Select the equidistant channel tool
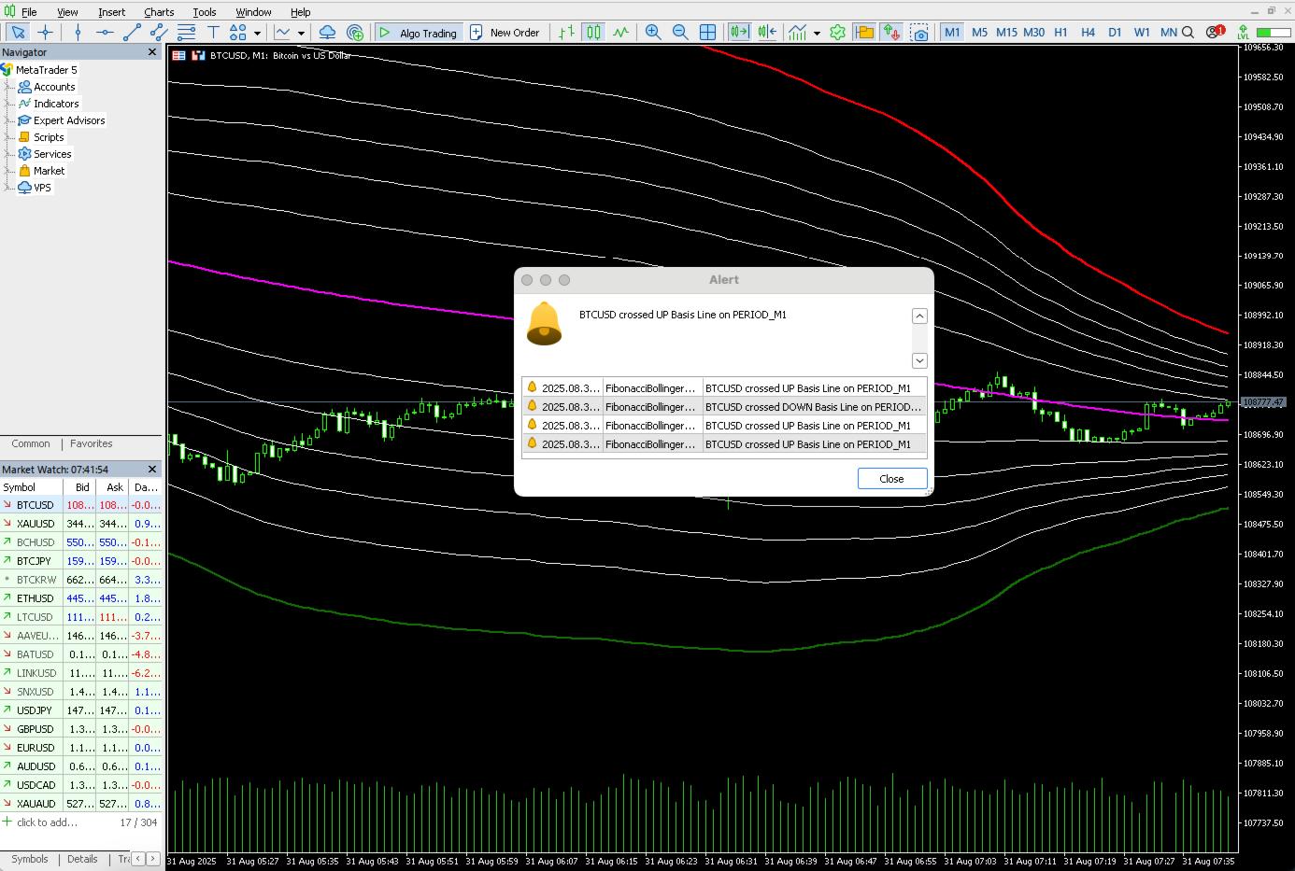 pos(159,33)
